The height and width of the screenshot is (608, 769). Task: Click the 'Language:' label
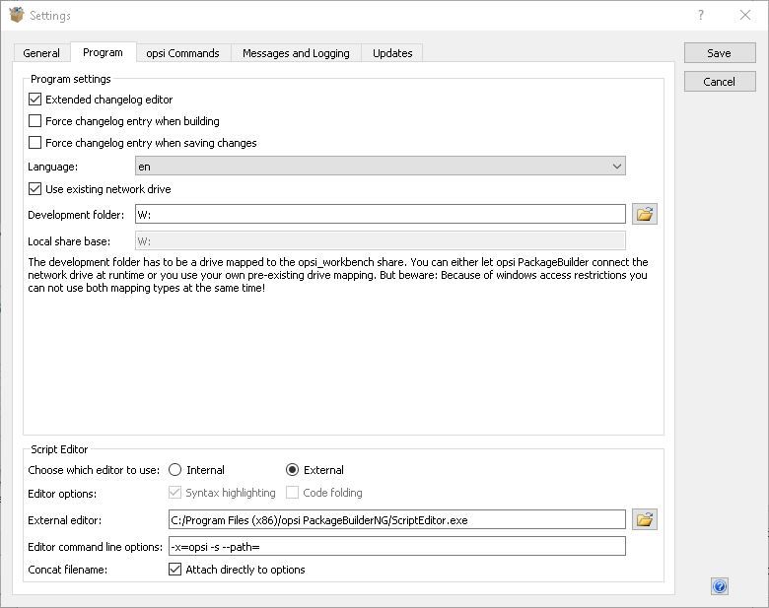52,167
